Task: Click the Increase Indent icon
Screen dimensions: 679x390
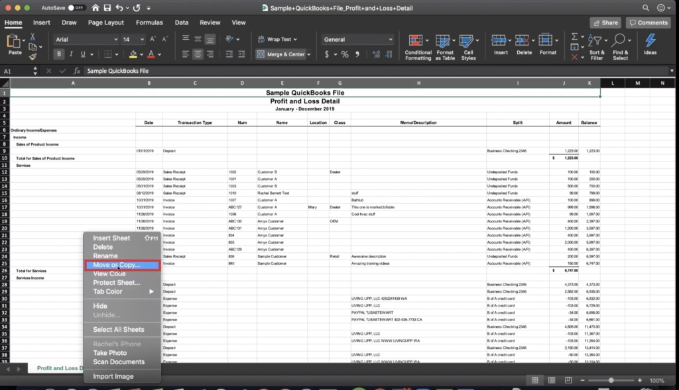Action: [x=241, y=54]
